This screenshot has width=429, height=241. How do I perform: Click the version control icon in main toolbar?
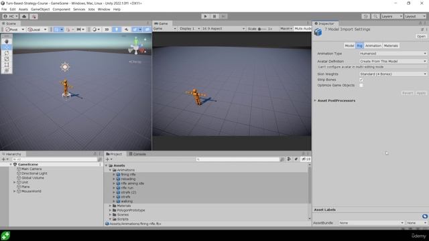(34, 16)
